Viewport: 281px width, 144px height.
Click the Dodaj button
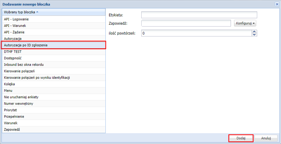(x=241, y=138)
